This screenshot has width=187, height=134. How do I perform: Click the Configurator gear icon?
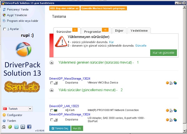[x=4, y=115]
